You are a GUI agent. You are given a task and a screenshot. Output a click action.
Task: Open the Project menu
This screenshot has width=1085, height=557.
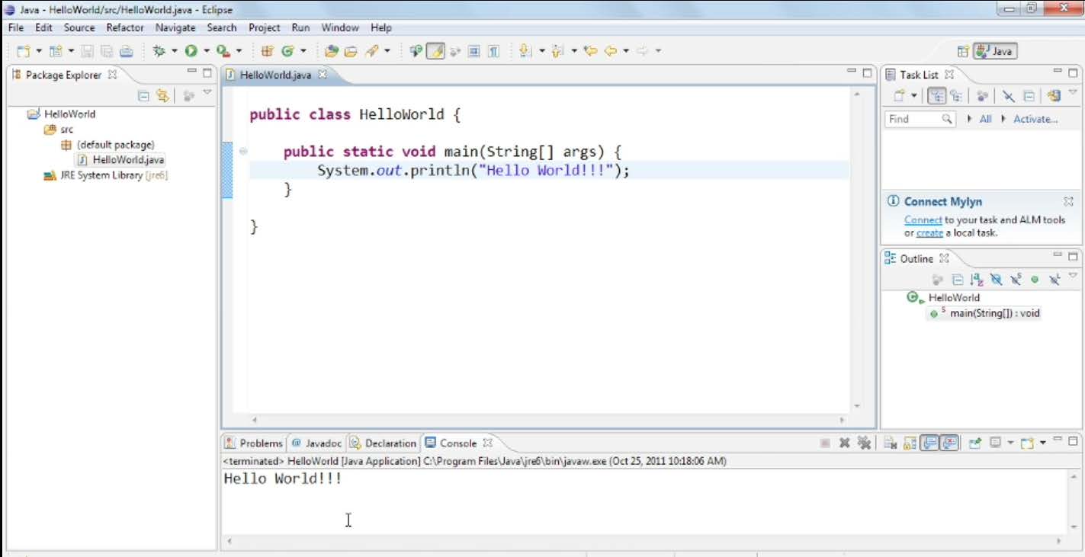pos(265,27)
